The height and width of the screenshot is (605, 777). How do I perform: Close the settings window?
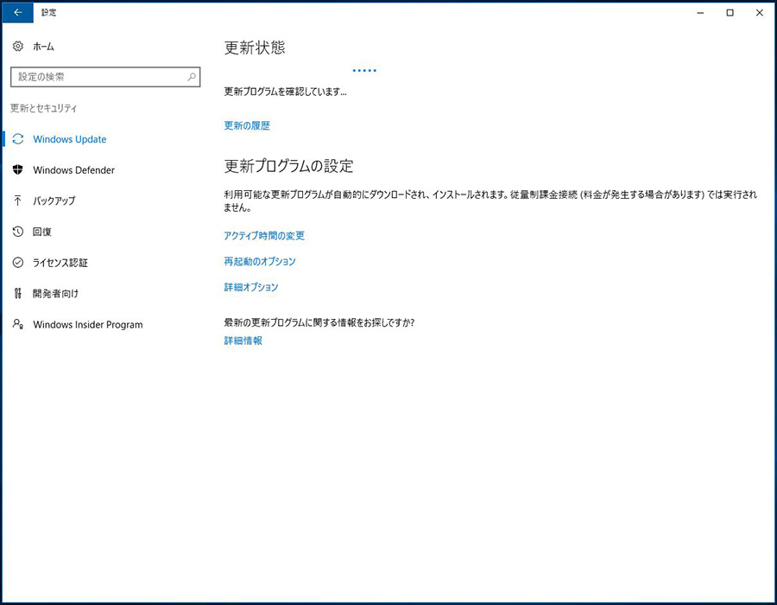pyautogui.click(x=759, y=12)
